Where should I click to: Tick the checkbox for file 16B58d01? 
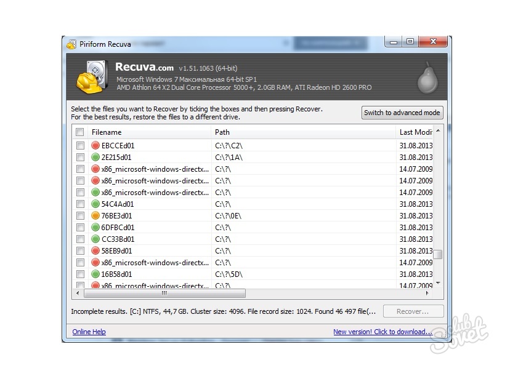pyautogui.click(x=80, y=274)
